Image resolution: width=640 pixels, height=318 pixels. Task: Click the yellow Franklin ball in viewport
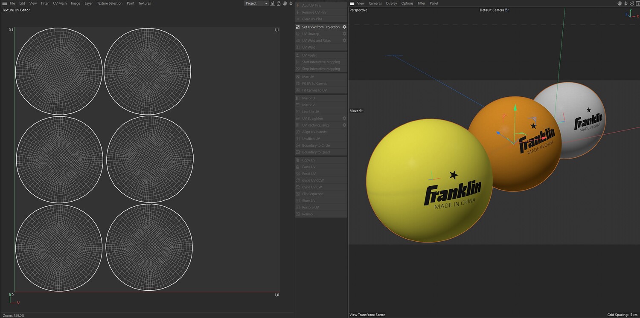click(x=430, y=181)
